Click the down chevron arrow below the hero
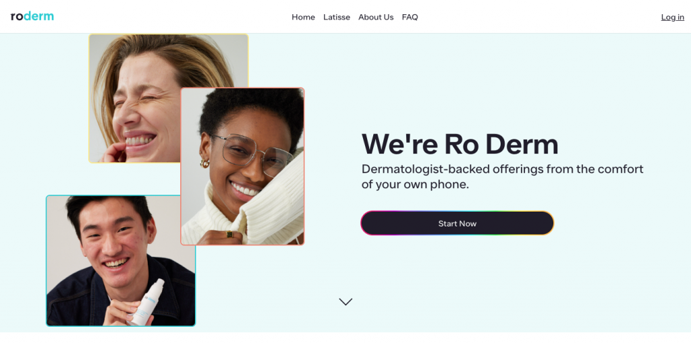This screenshot has width=691, height=343. coord(345,302)
